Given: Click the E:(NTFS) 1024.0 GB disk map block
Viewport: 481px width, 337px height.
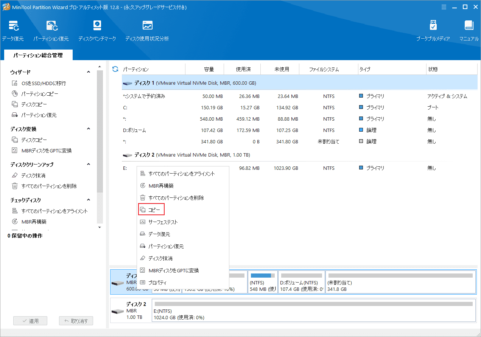Looking at the screenshot, I should (314, 311).
